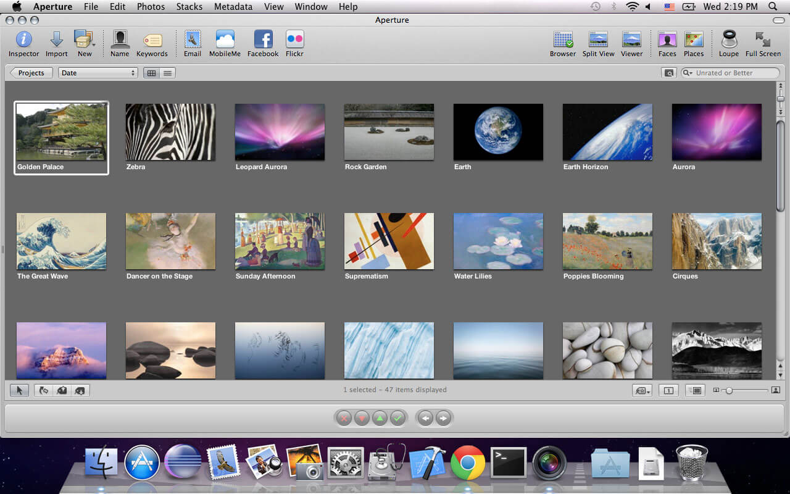The width and height of the screenshot is (790, 494).
Task: Go to the previous image
Action: click(425, 418)
